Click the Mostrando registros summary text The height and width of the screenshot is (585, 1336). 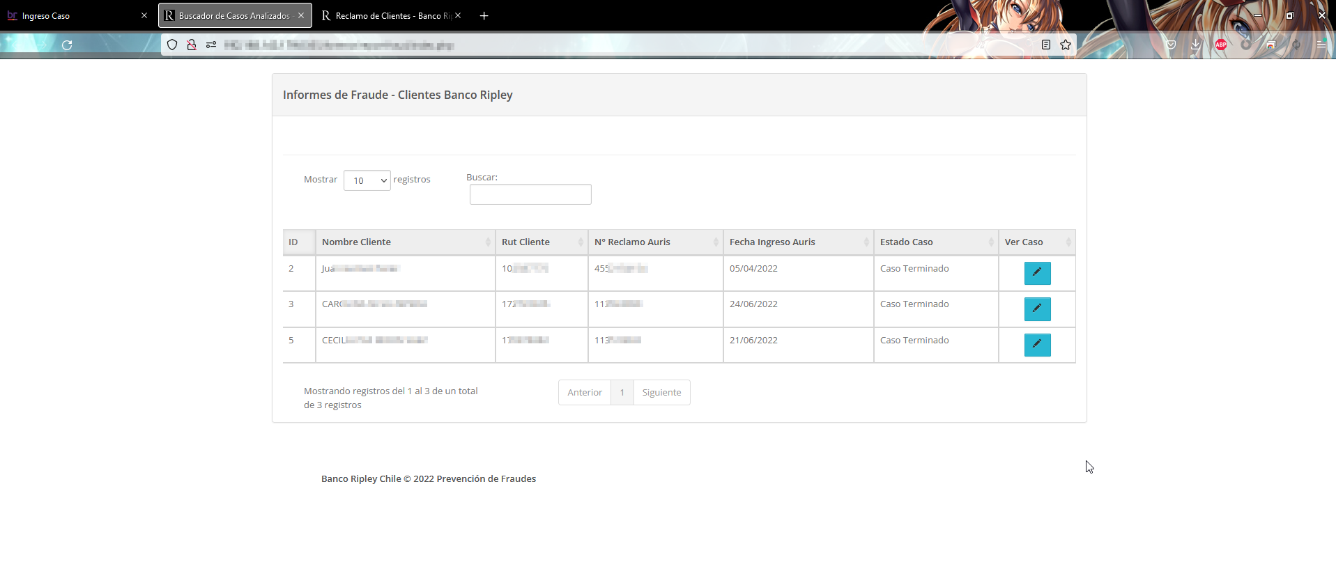[391, 398]
